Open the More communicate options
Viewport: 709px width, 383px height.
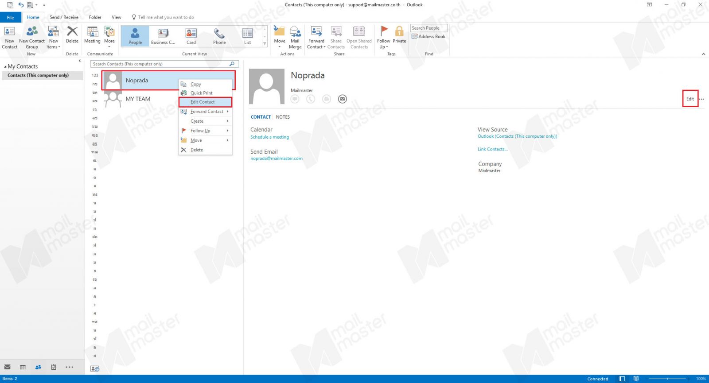(x=109, y=37)
